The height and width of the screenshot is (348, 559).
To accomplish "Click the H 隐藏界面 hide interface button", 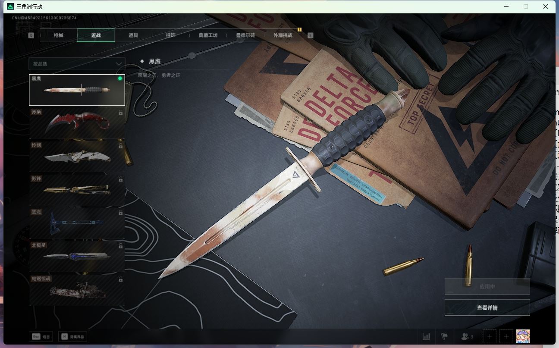I will click(x=72, y=336).
